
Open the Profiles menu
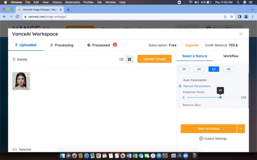coord(88,2)
